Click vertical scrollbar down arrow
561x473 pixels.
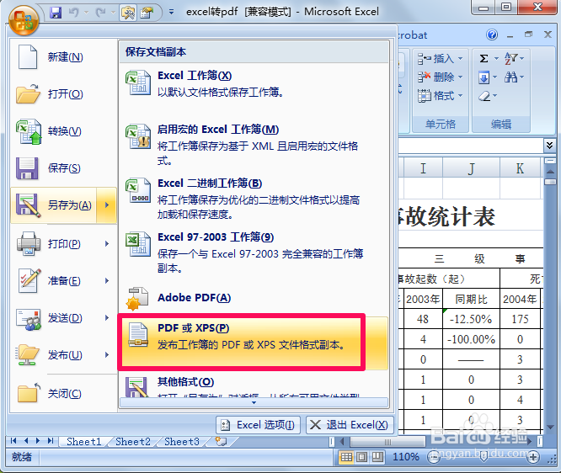pos(550,428)
